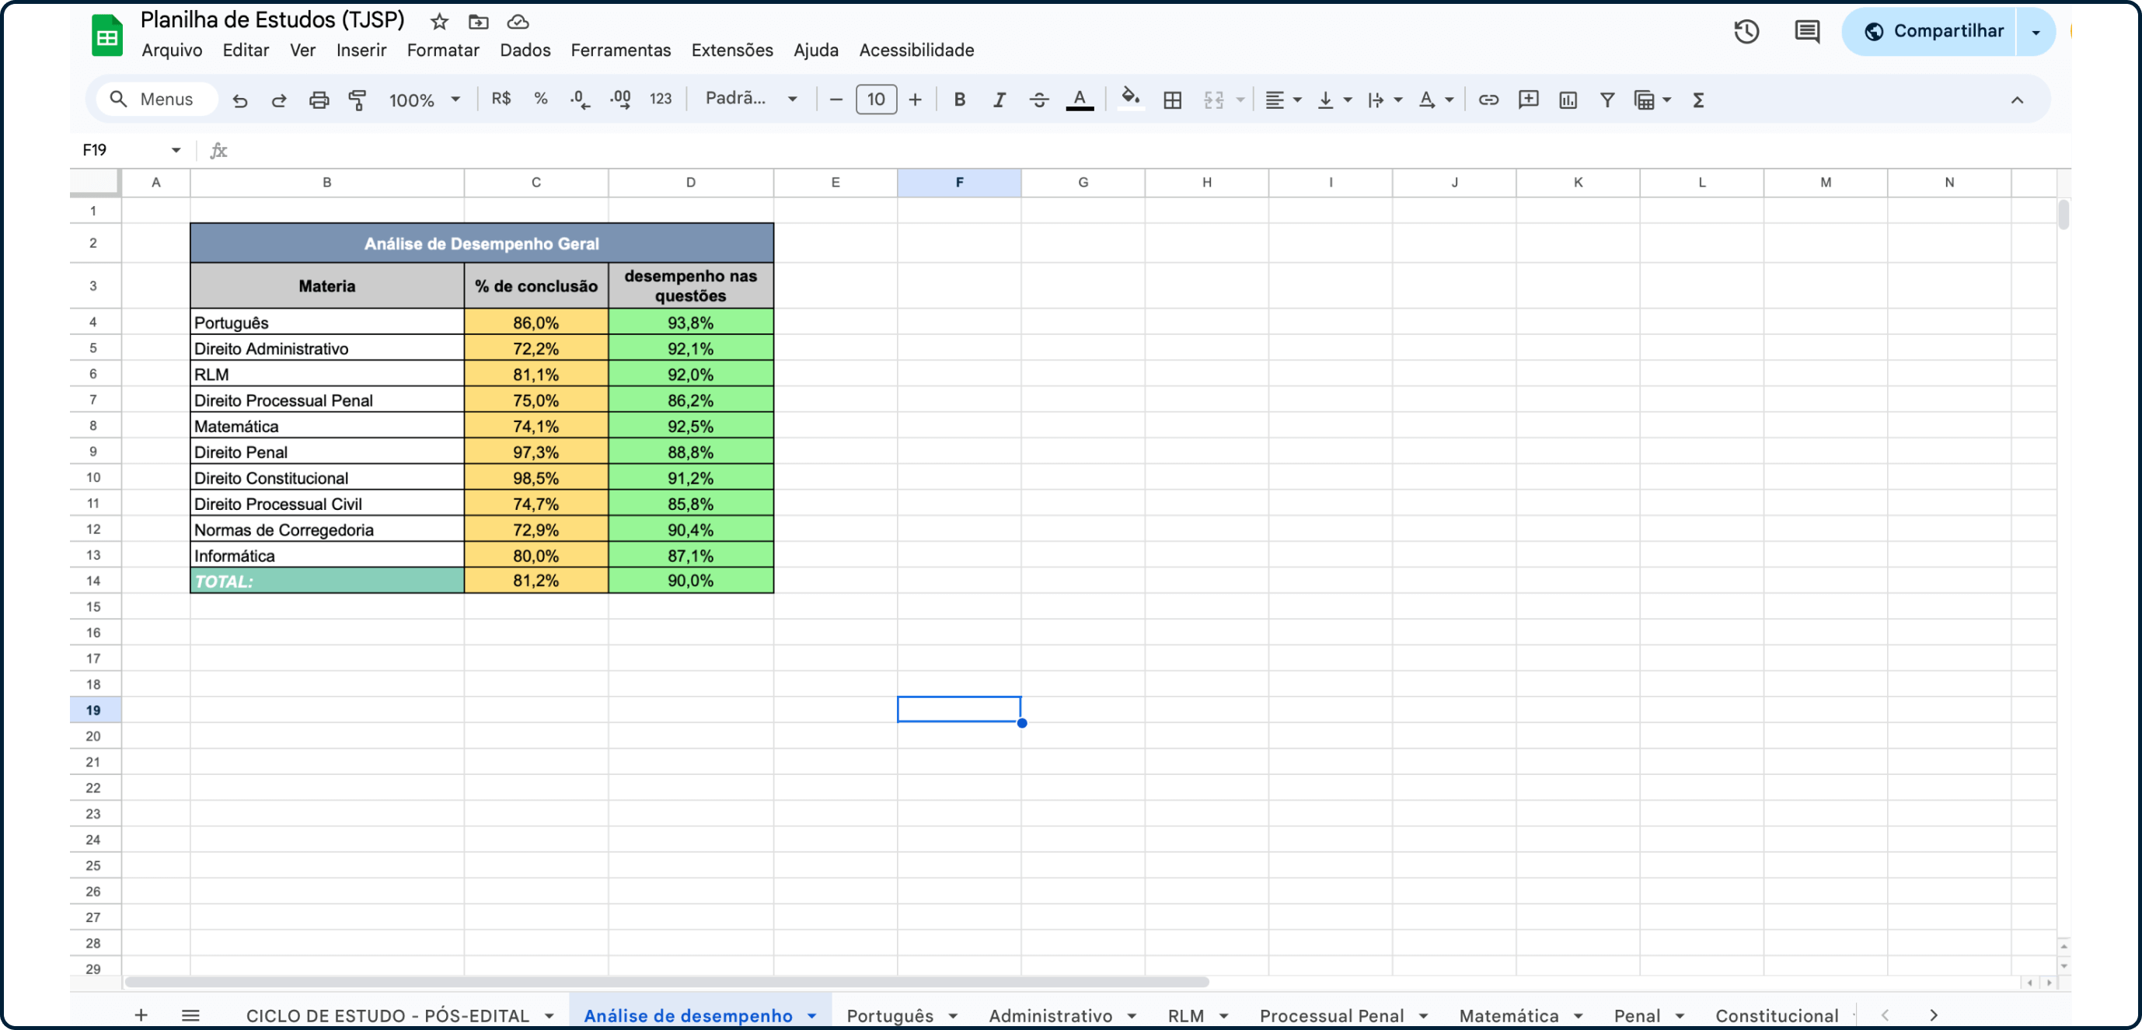
Task: Click the horizontal scrollbar thumb
Action: coord(666,983)
